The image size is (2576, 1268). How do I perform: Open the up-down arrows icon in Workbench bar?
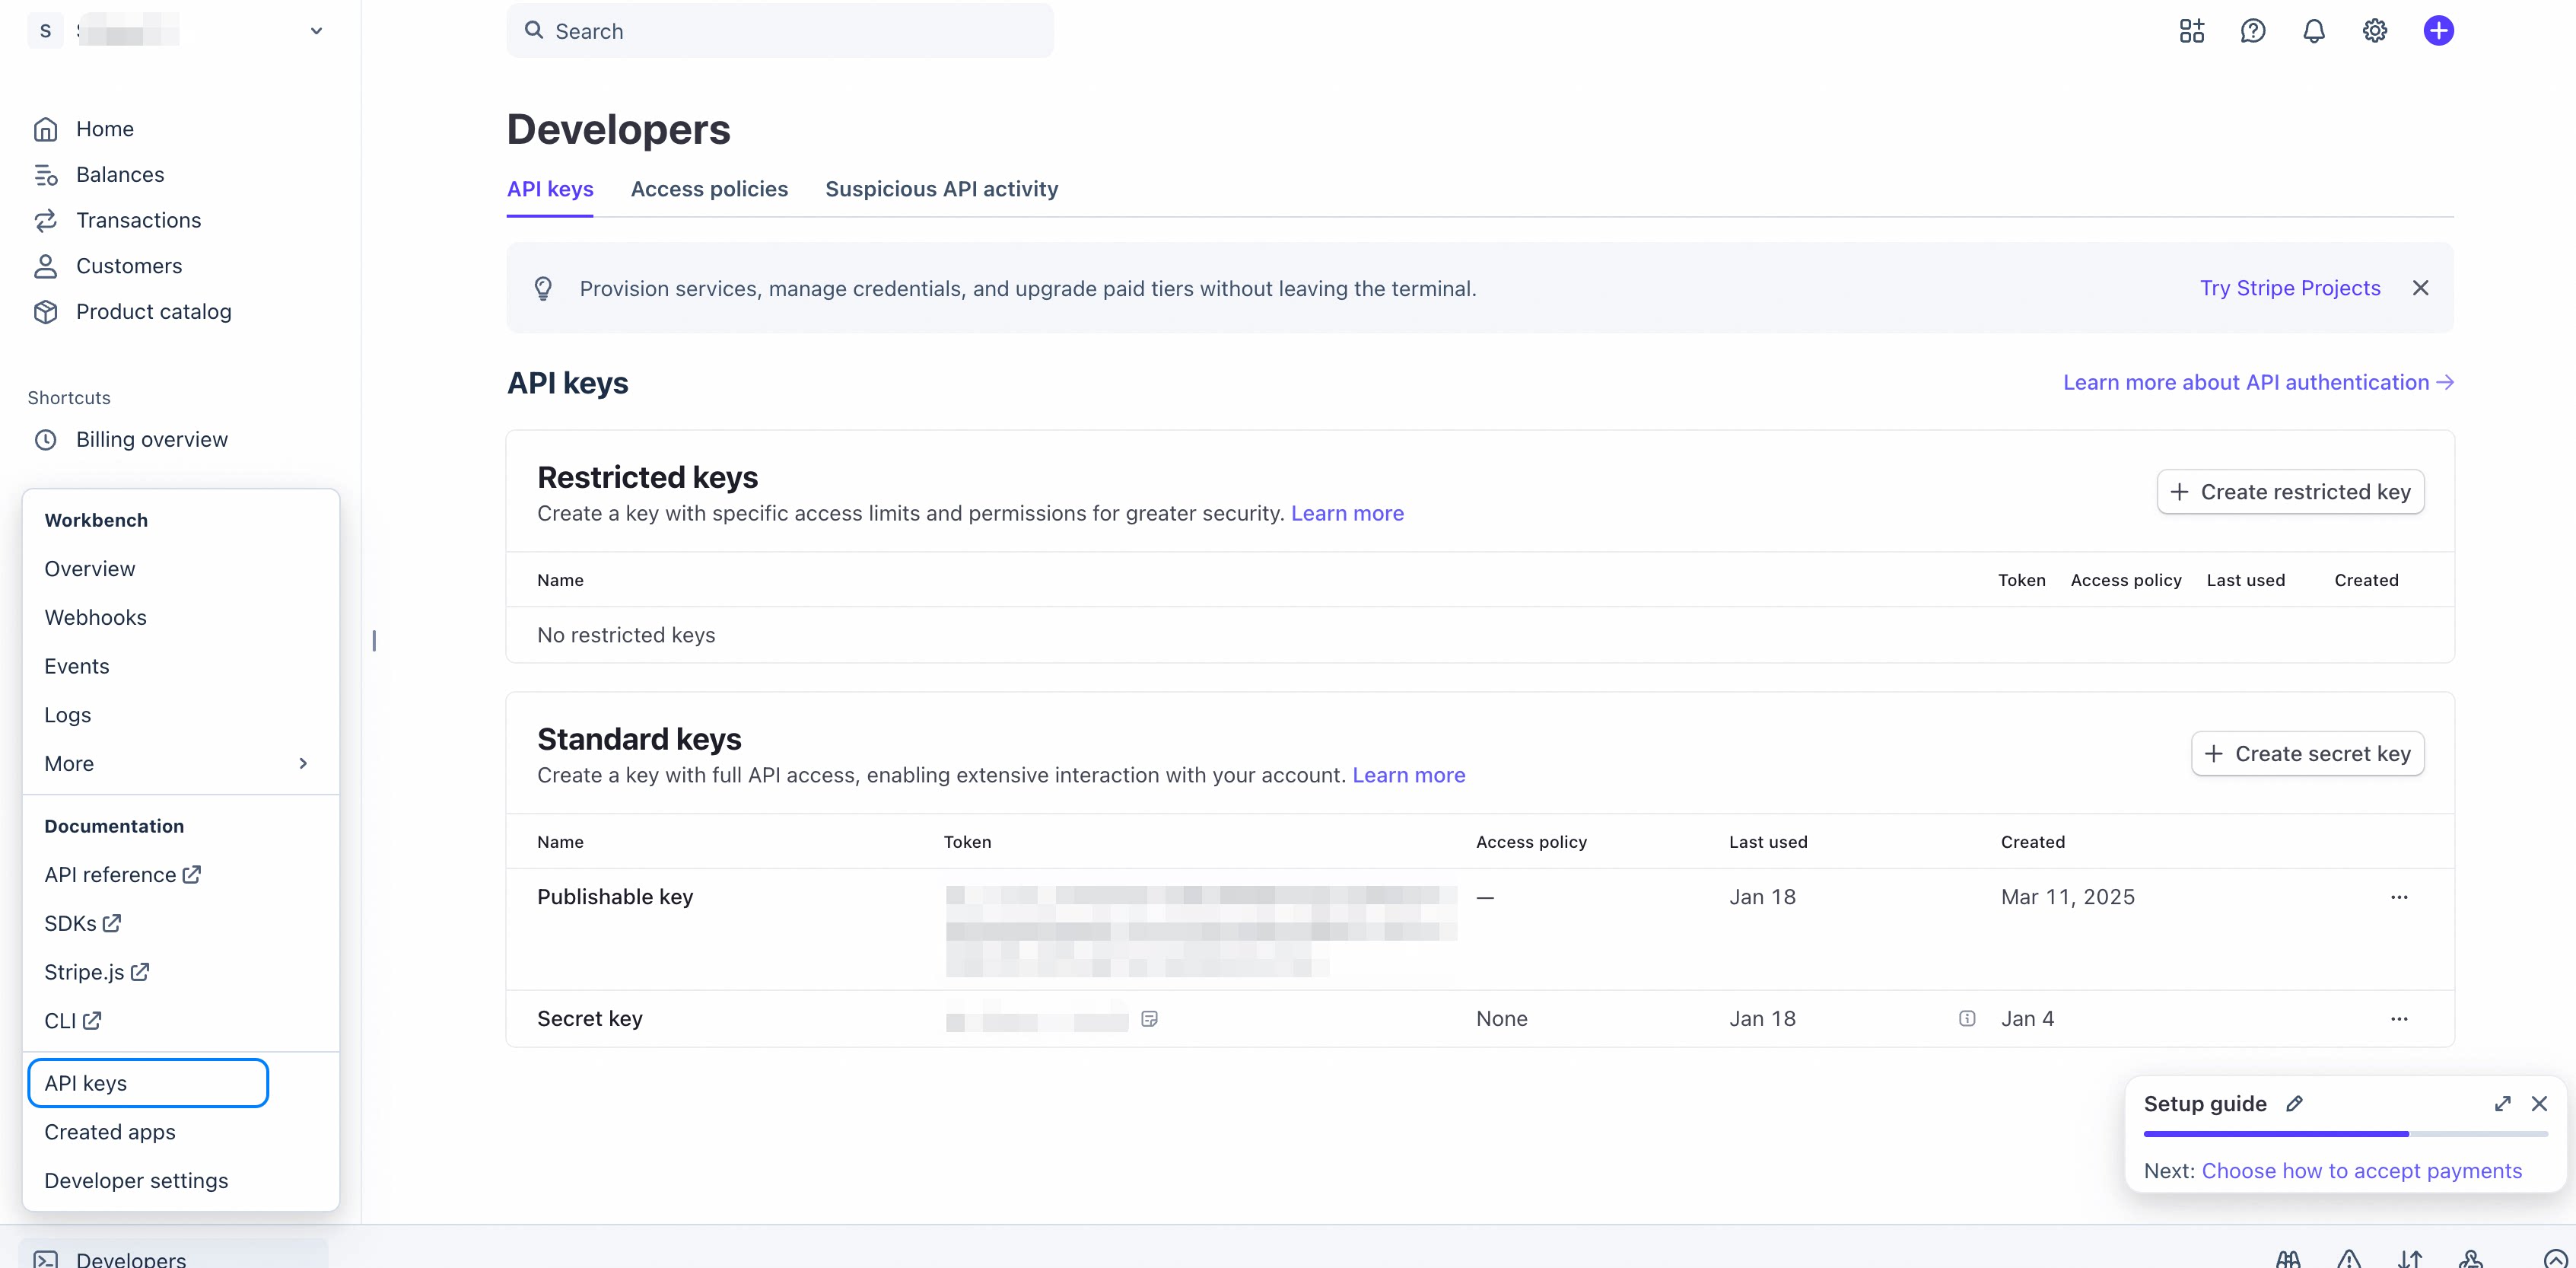pos(2410,1259)
